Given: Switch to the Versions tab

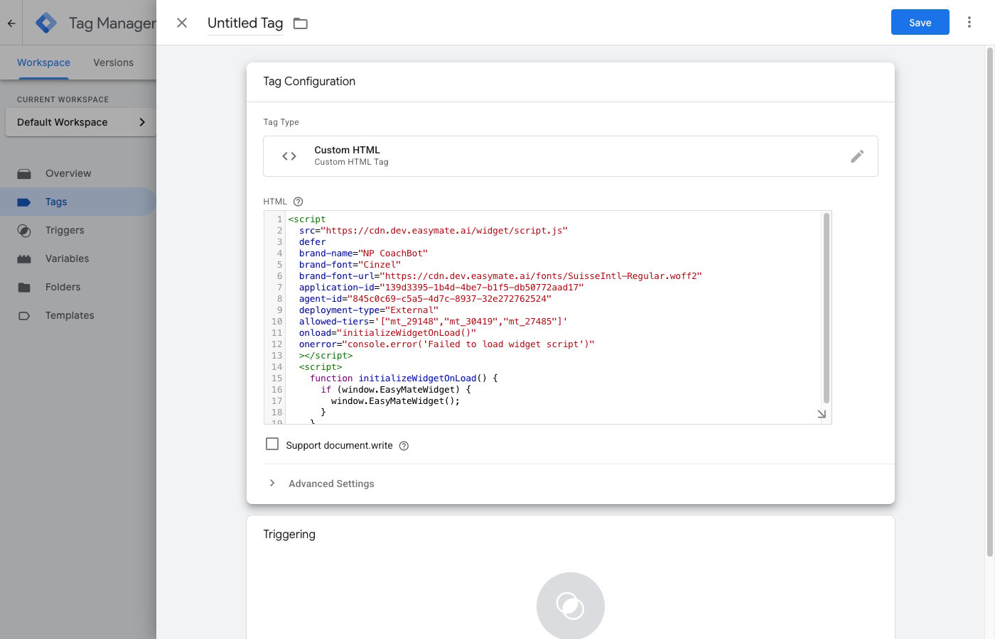Looking at the screenshot, I should tap(113, 62).
